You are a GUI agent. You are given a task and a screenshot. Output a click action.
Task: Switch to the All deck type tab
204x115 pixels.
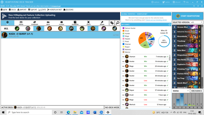point(8,23)
